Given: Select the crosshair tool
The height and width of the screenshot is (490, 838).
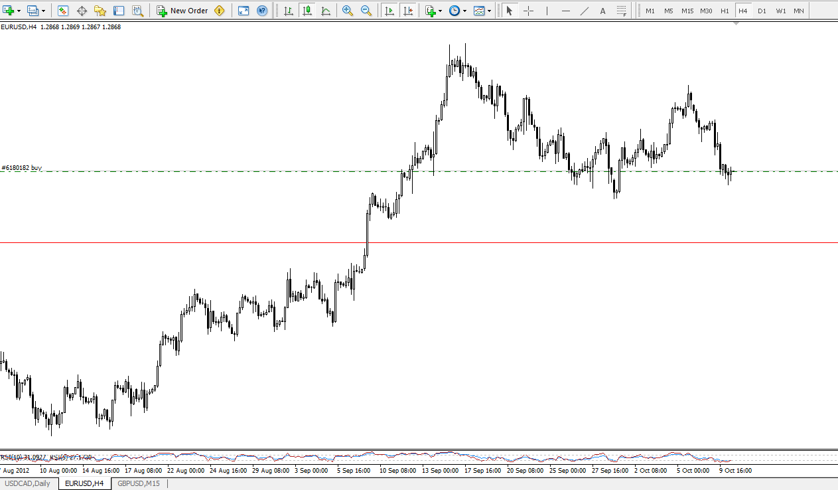Looking at the screenshot, I should click(x=528, y=11).
